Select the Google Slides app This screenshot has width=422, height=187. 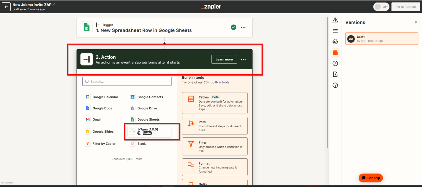[x=100, y=132]
